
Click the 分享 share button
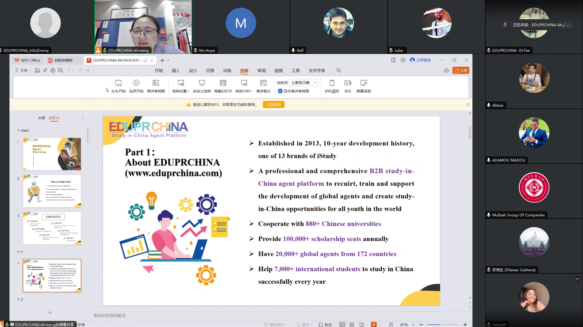click(461, 70)
